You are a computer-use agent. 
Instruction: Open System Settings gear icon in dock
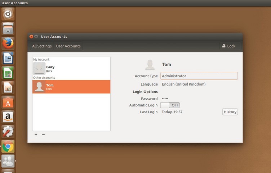[8, 132]
